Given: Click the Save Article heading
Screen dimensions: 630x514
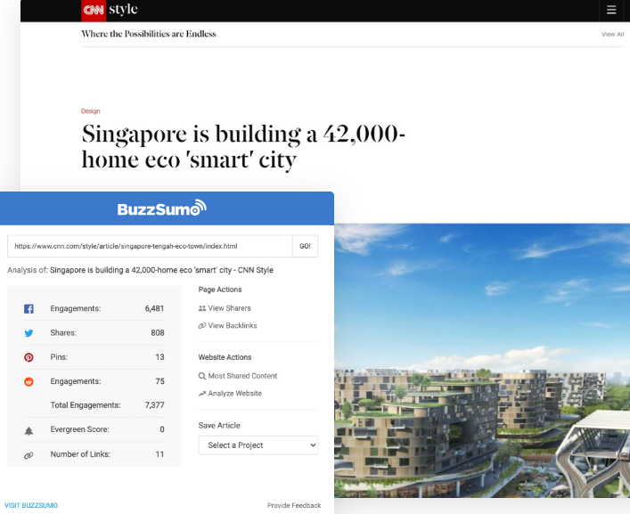Looking at the screenshot, I should point(219,425).
